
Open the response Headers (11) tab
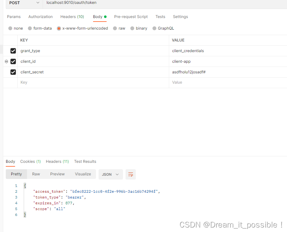(x=57, y=162)
